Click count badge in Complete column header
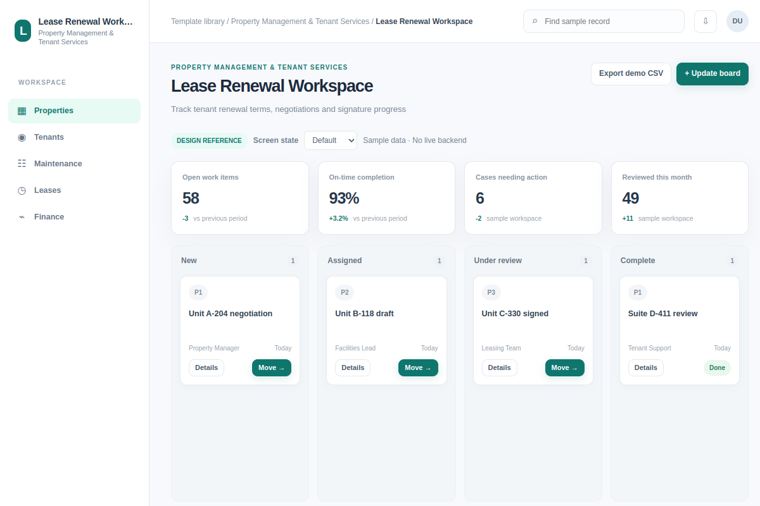 [732, 261]
